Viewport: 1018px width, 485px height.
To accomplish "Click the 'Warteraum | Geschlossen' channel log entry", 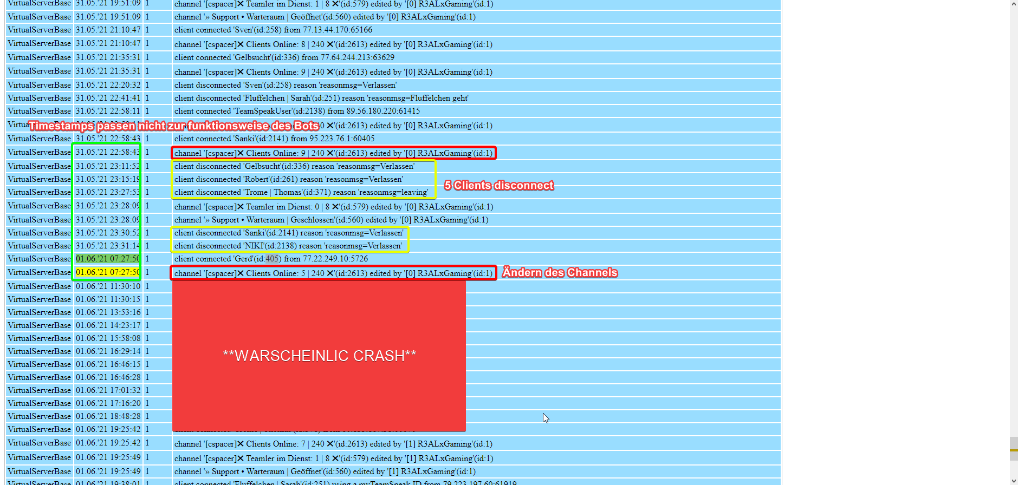I will (x=331, y=220).
